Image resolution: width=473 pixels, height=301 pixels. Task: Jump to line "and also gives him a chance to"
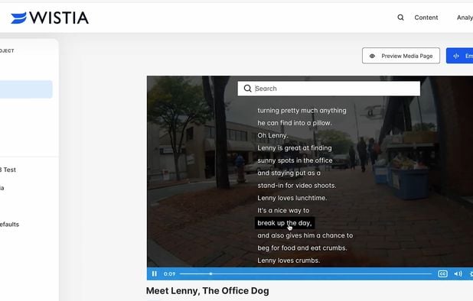coord(305,235)
